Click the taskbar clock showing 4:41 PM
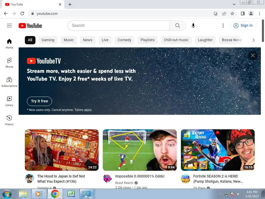 pos(252,194)
